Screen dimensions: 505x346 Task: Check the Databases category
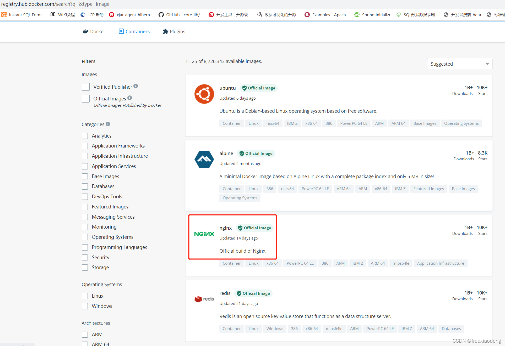(85, 186)
